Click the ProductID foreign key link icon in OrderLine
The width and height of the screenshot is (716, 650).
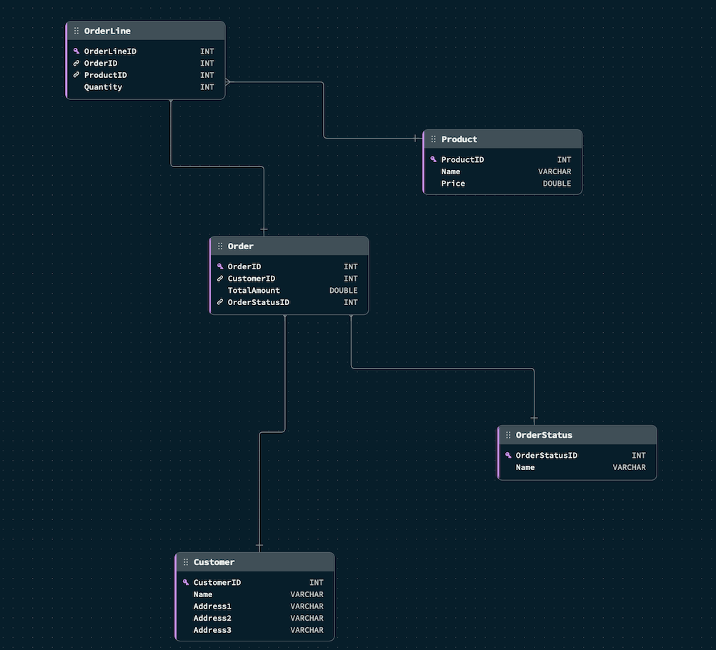point(76,75)
